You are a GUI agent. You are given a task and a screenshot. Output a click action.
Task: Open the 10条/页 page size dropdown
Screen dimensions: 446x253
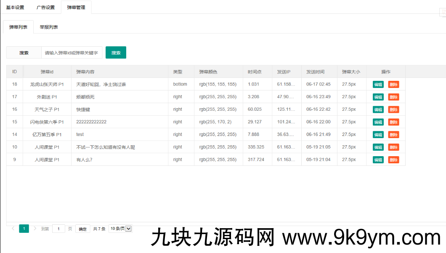coord(120,229)
